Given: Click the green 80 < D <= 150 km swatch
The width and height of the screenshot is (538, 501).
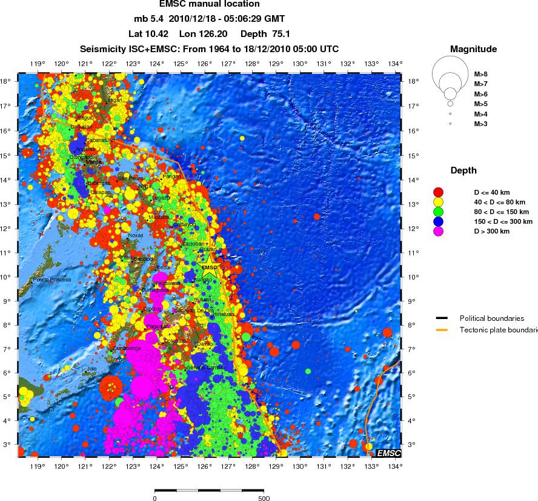Looking at the screenshot, I should (x=438, y=212).
